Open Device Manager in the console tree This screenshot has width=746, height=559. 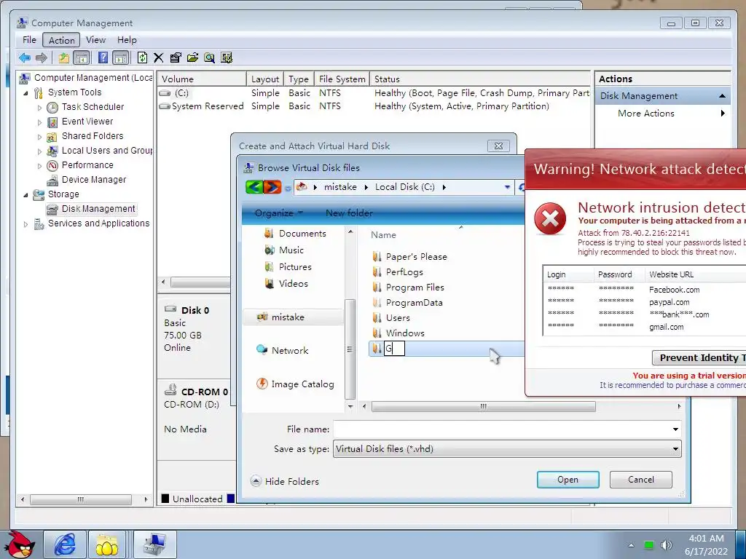click(94, 180)
